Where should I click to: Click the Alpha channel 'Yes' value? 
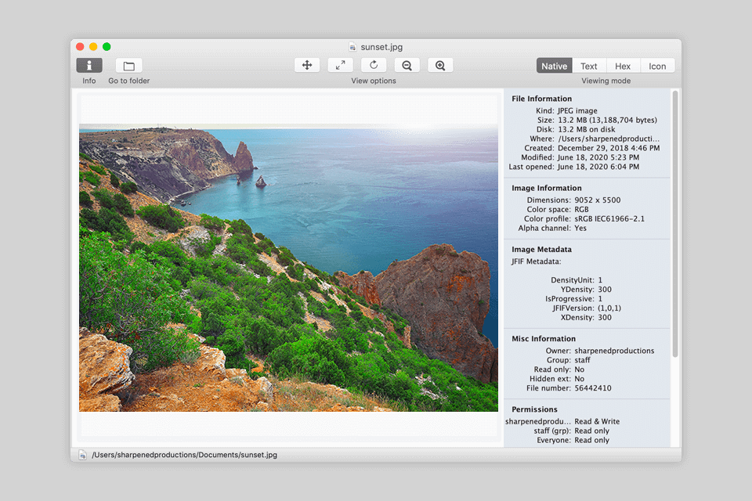pos(580,229)
